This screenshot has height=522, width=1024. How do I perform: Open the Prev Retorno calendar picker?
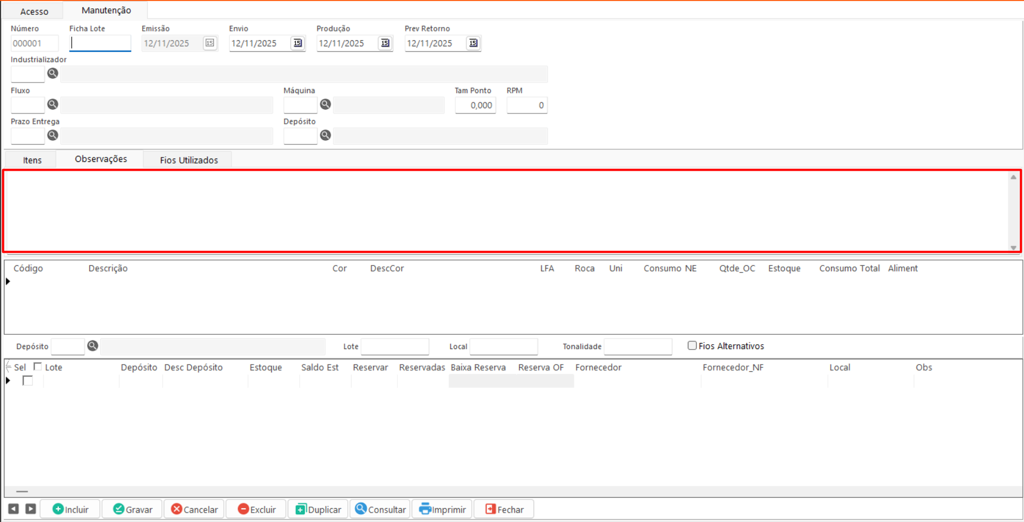[x=473, y=43]
